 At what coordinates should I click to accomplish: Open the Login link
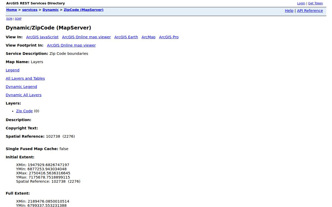pyautogui.click(x=301, y=3)
